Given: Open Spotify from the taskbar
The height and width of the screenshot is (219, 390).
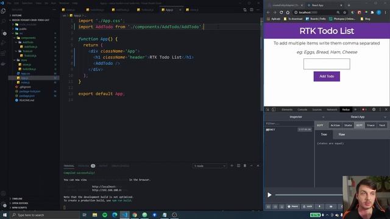Looking at the screenshot, I should pos(105,215).
